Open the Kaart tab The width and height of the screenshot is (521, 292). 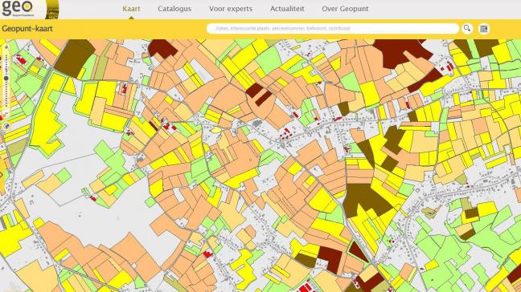click(131, 9)
